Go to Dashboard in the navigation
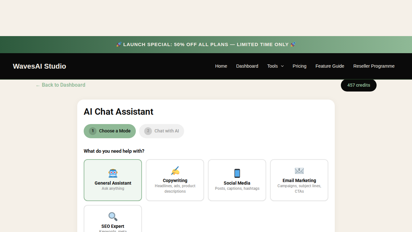 point(247,66)
